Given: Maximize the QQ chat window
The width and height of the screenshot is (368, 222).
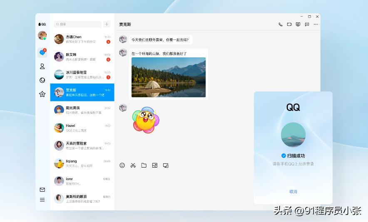Looking at the screenshot, I should point(310,16).
